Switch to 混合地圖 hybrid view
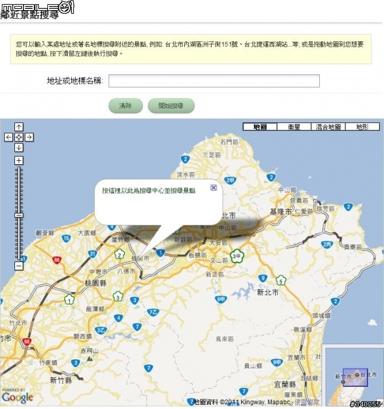384x409 pixels. coord(328,127)
